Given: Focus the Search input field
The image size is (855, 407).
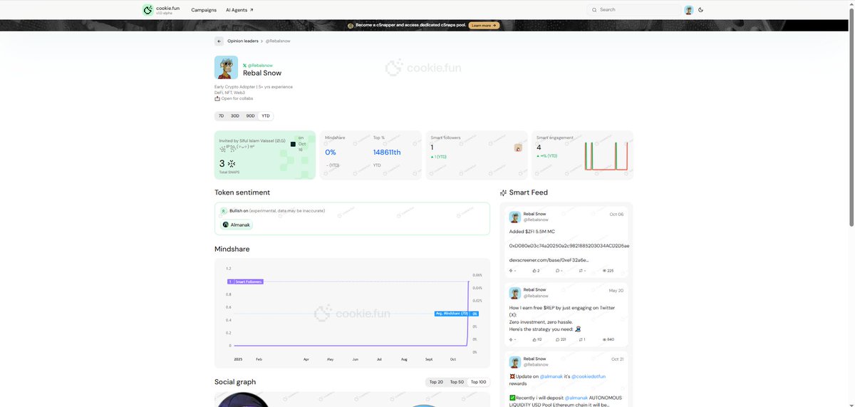Looking at the screenshot, I should point(633,10).
